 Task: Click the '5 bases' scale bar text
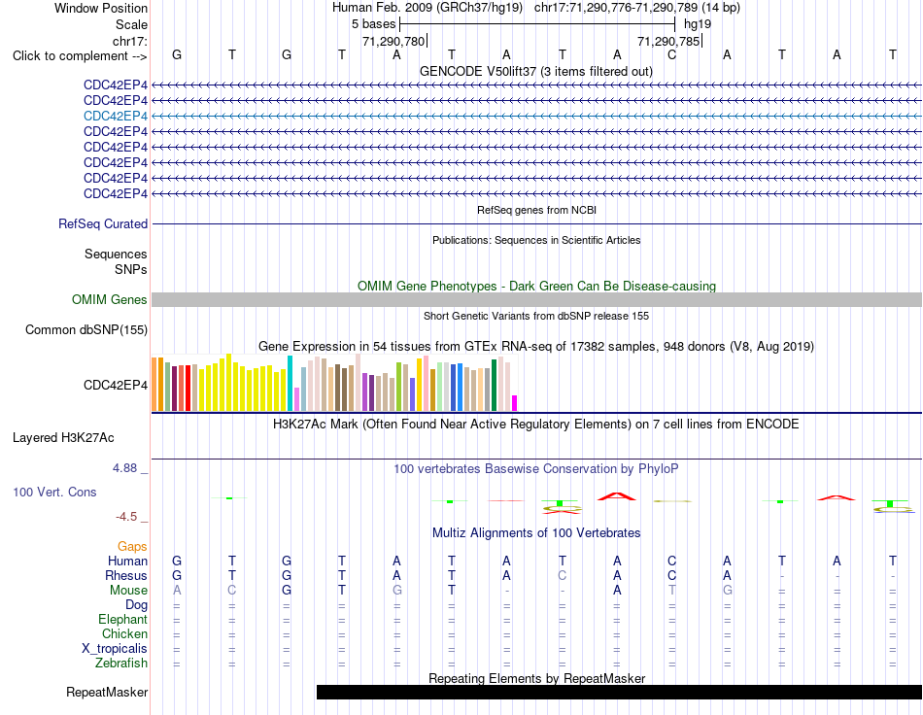click(x=374, y=24)
